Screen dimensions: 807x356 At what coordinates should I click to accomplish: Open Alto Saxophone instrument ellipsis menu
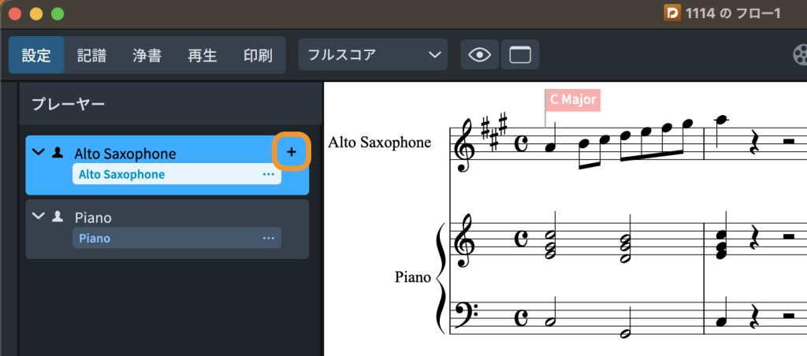[x=269, y=174]
